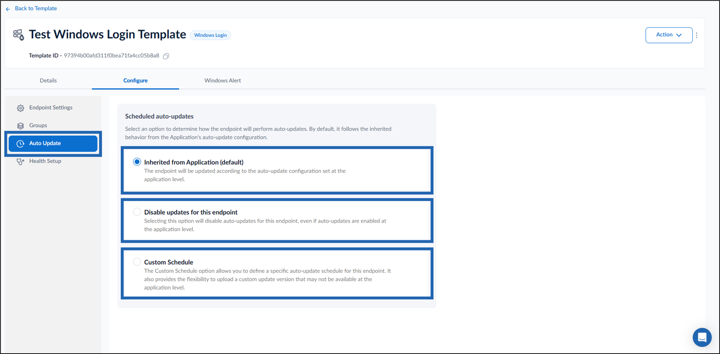The width and height of the screenshot is (720, 354).
Task: Click the Groups layers icon
Action: pos(20,126)
